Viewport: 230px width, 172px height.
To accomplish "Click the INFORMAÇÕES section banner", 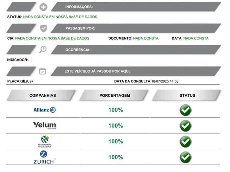I will (x=136, y=7).
